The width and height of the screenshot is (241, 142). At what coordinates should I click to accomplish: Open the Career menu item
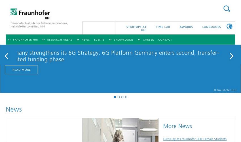(x=148, y=39)
